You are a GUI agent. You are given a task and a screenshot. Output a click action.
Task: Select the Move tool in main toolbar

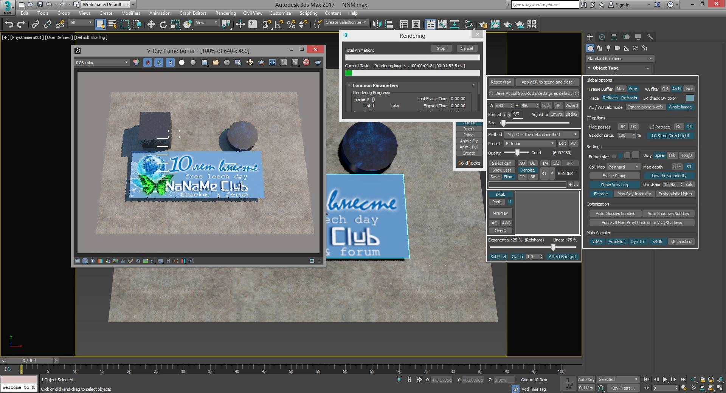151,25
